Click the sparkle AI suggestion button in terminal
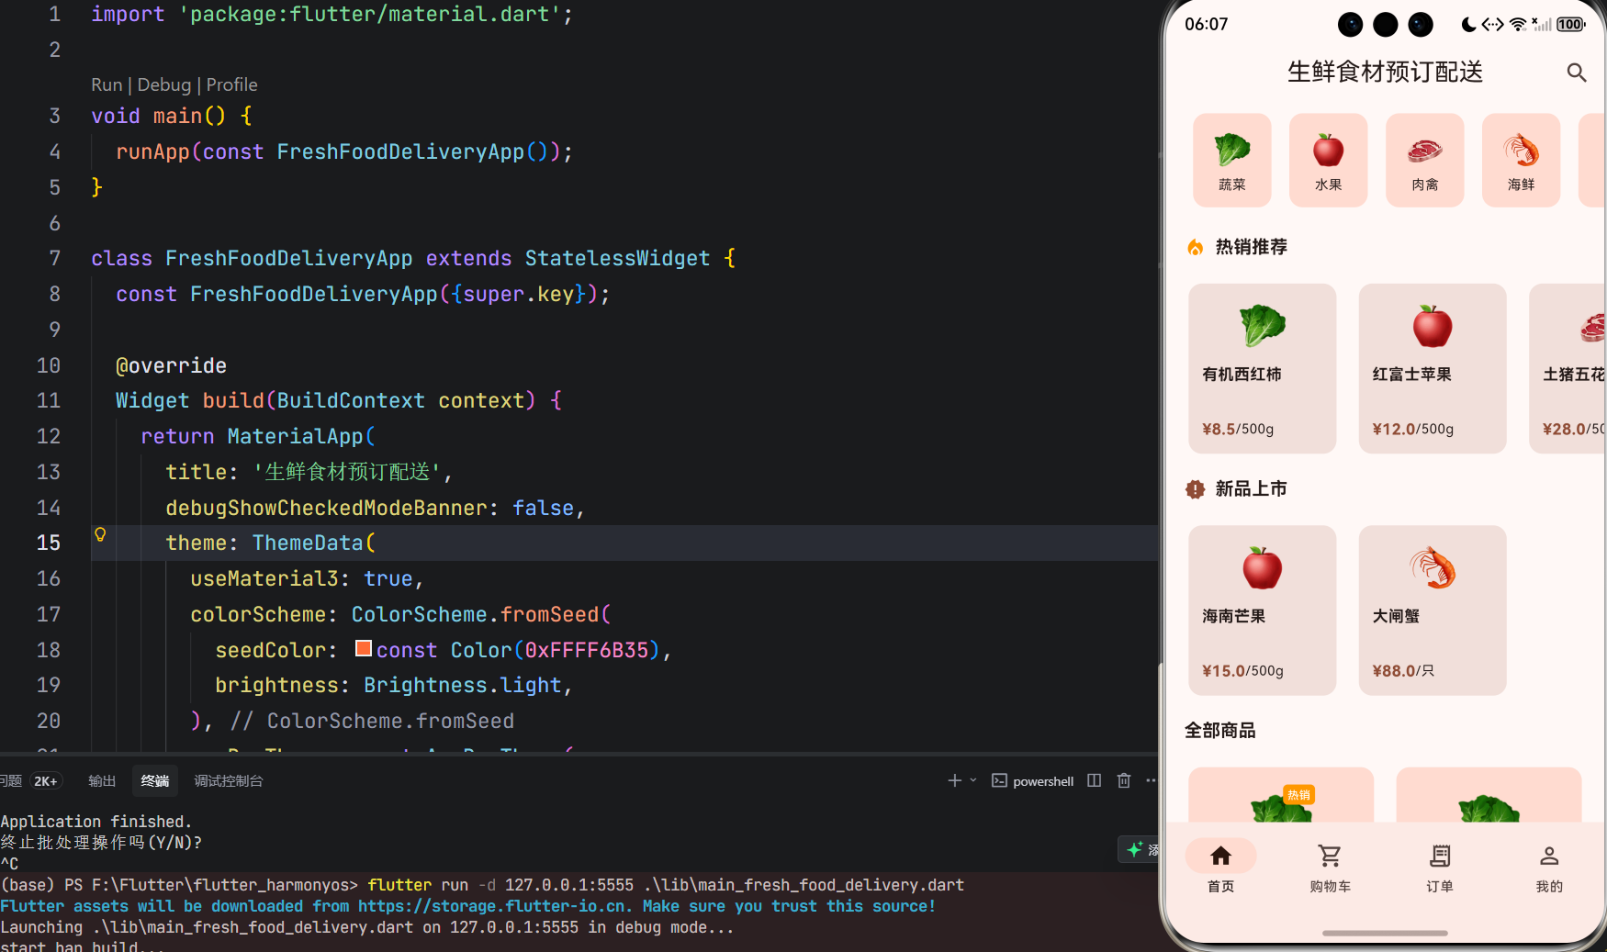The height and width of the screenshot is (952, 1607). pyautogui.click(x=1137, y=849)
